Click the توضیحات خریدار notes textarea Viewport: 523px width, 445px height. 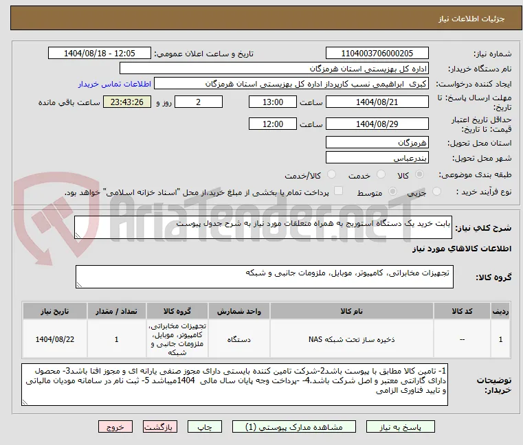pyautogui.click(x=235, y=385)
